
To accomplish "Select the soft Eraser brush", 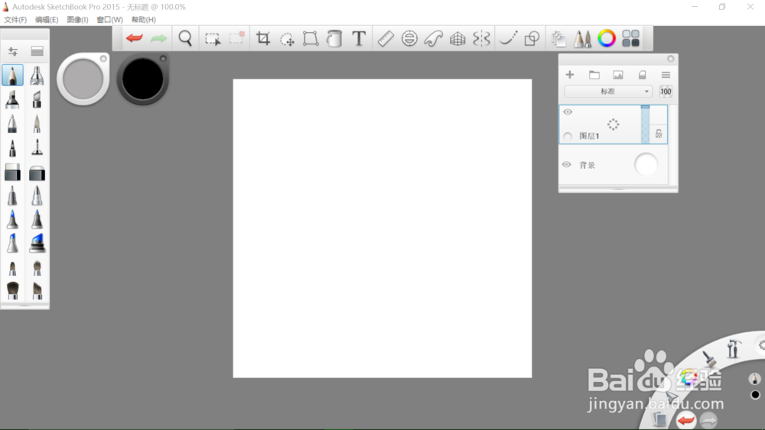I will pyautogui.click(x=37, y=173).
